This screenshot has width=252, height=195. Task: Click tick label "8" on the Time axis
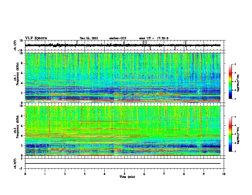click(184, 174)
